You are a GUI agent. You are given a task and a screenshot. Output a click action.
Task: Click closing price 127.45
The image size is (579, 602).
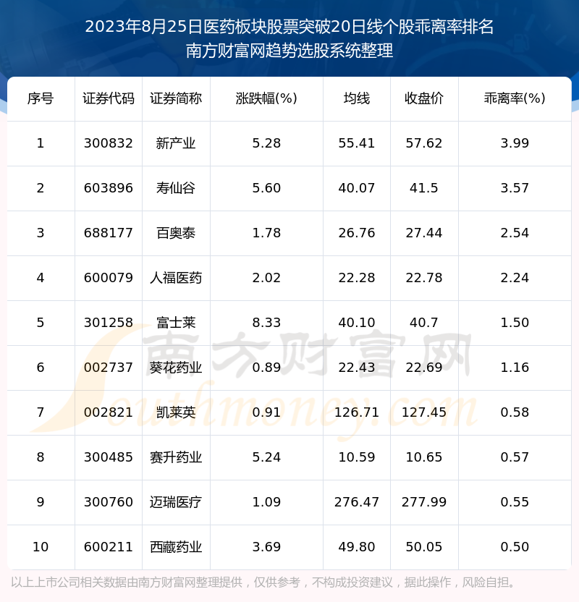pos(424,412)
